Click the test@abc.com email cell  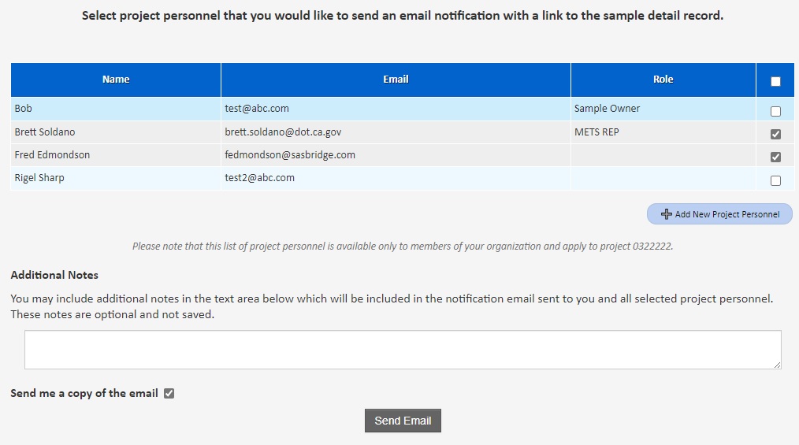257,109
